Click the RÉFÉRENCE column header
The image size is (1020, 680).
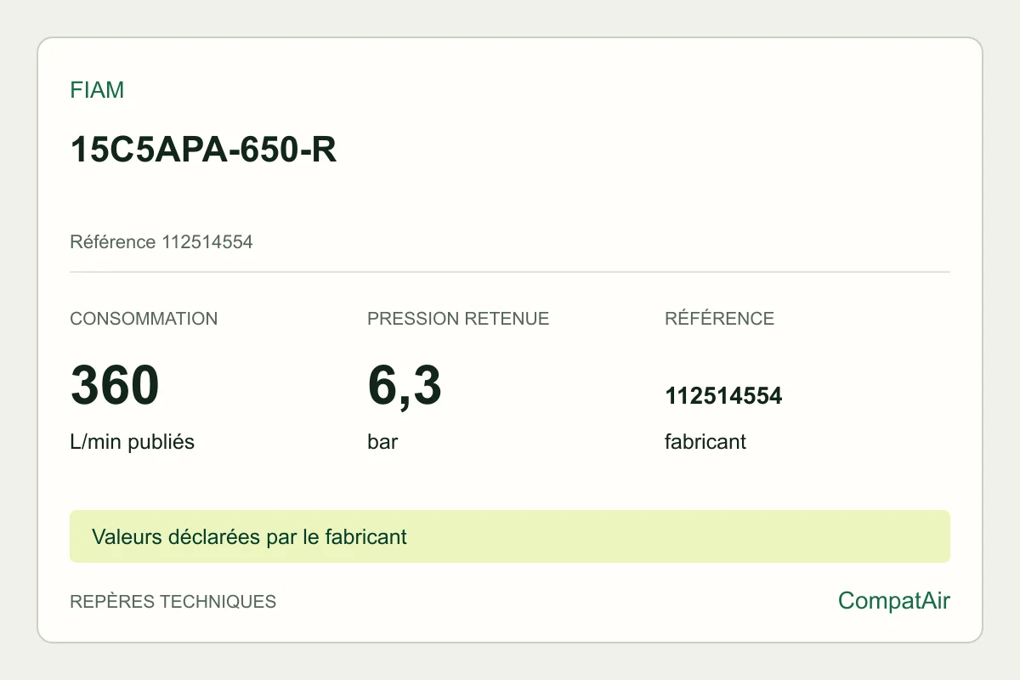click(x=719, y=319)
